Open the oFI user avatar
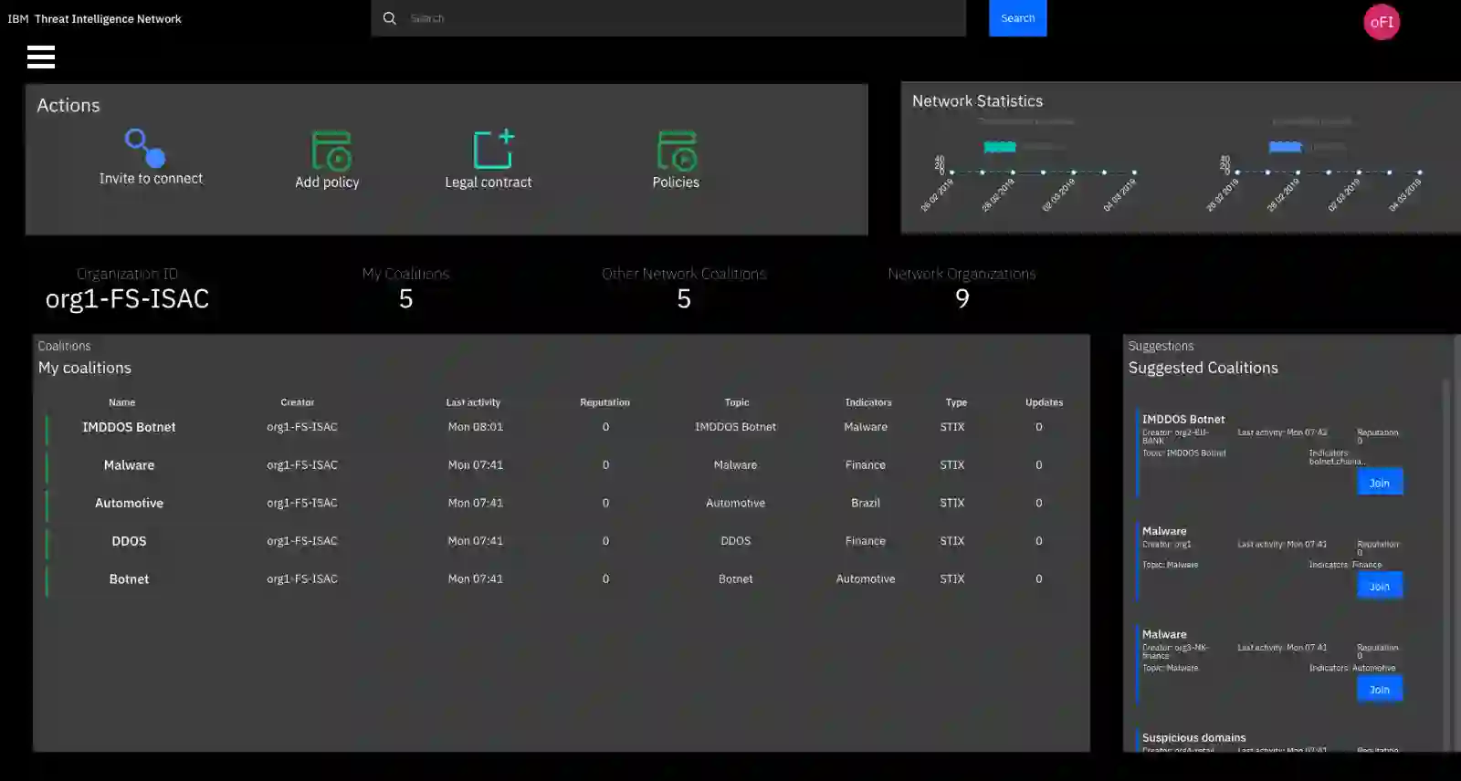The image size is (1461, 781). 1382,22
